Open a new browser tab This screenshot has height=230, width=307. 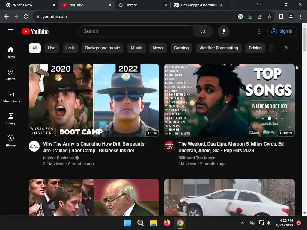pos(233,5)
